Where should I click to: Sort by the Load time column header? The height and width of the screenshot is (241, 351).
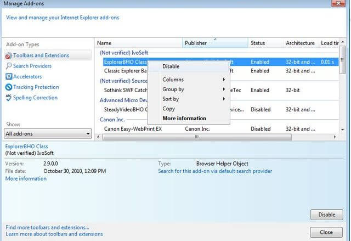coord(329,43)
